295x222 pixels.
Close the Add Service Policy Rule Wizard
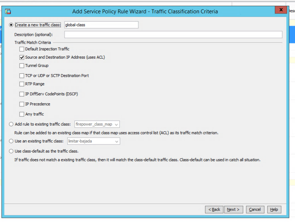pos(281,10)
